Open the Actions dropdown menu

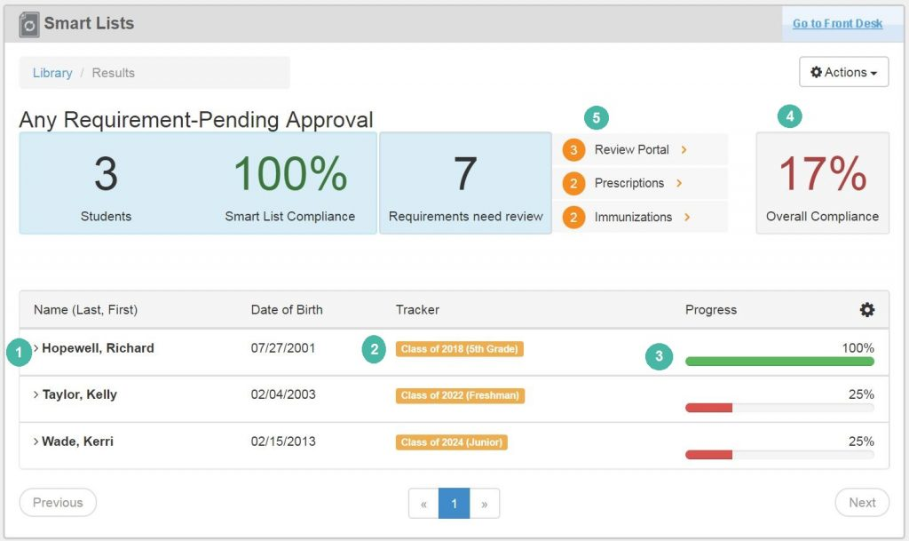(843, 73)
